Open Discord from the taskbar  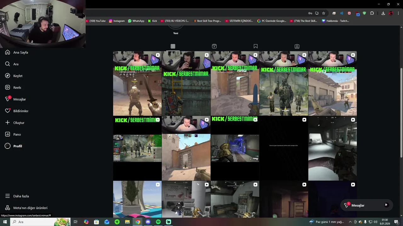[148, 222]
